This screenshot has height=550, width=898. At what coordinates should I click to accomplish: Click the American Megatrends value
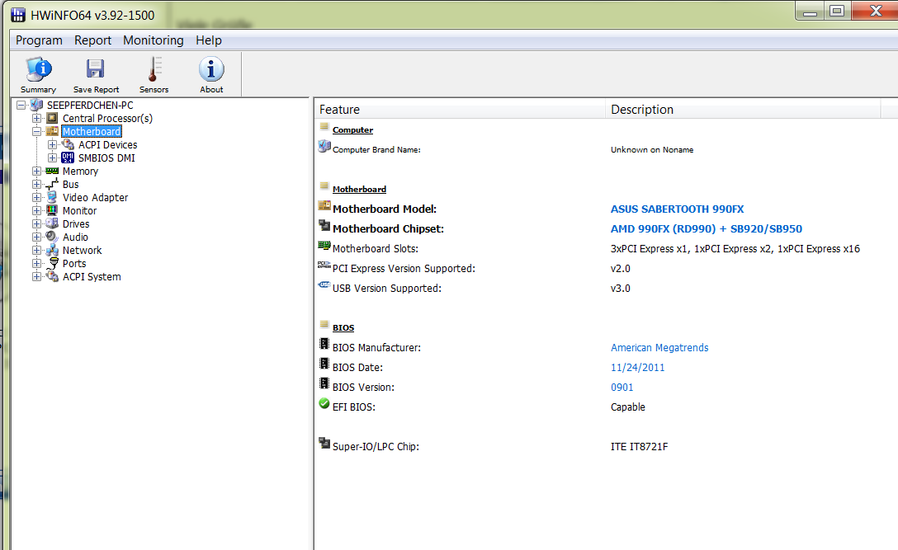[x=659, y=347]
